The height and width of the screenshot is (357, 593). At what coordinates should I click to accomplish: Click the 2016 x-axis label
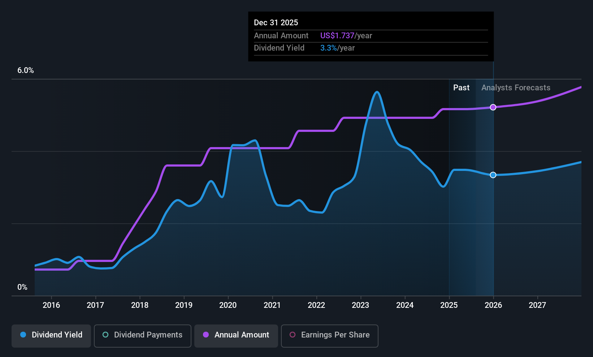coord(51,305)
